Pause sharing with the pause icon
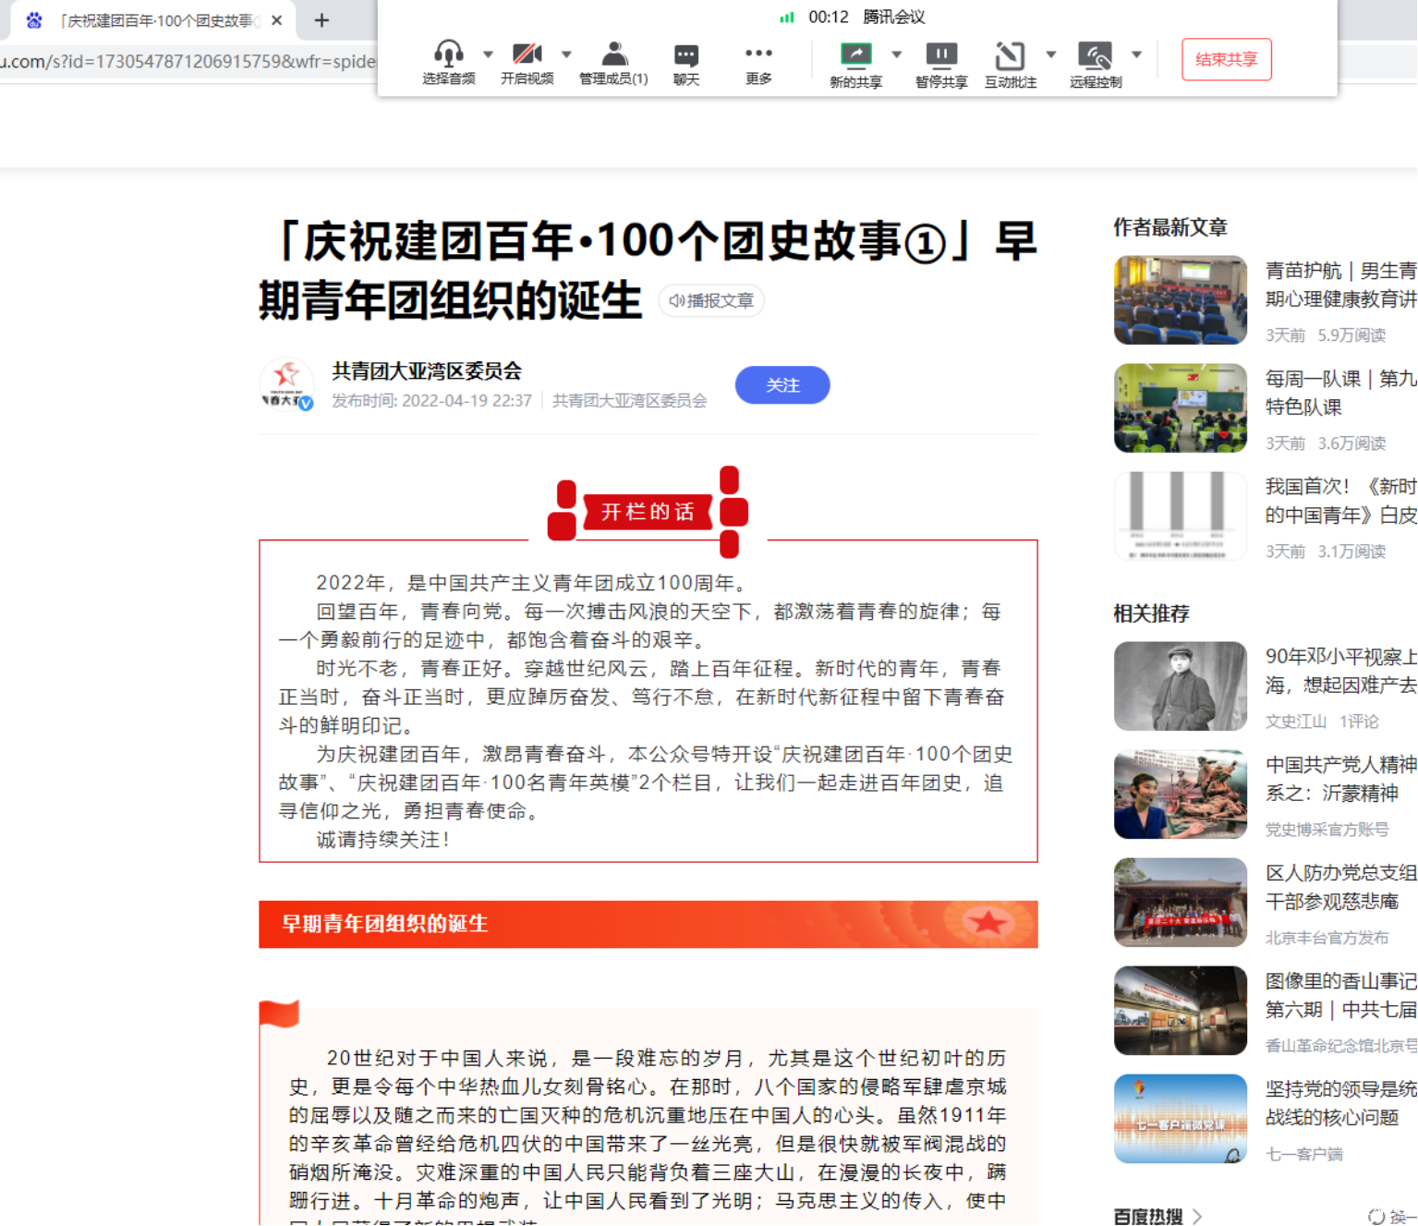The width and height of the screenshot is (1418, 1226). coord(940,55)
